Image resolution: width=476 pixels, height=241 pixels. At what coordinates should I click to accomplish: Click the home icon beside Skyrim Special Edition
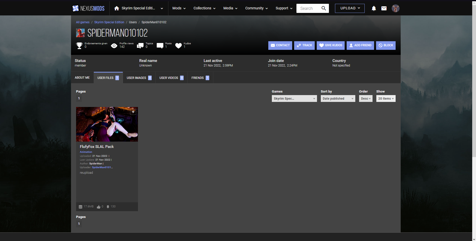tap(117, 8)
